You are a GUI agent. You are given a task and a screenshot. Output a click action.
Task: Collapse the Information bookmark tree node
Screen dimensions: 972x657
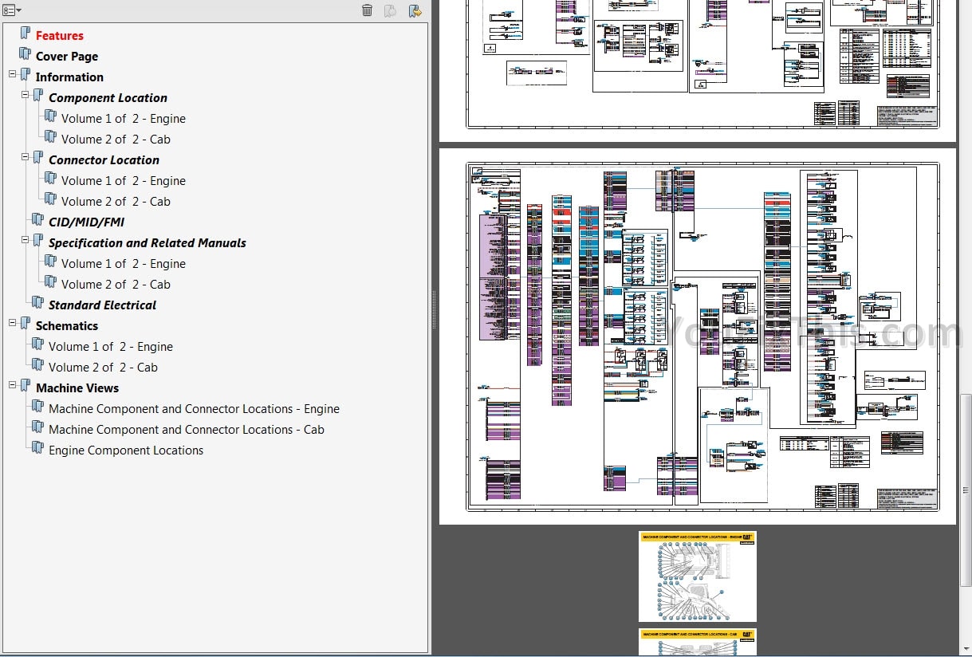click(13, 74)
